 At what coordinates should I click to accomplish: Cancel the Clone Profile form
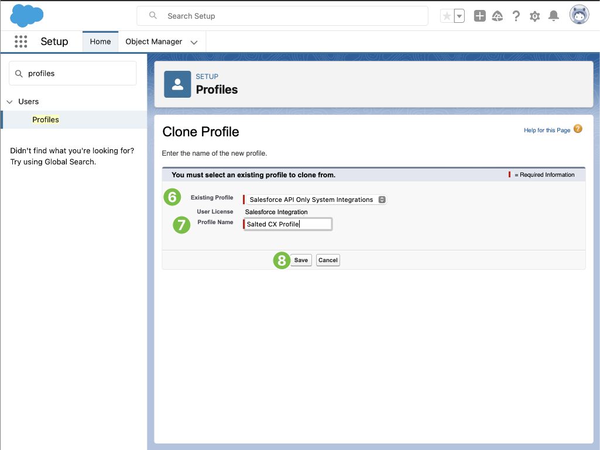(x=328, y=260)
